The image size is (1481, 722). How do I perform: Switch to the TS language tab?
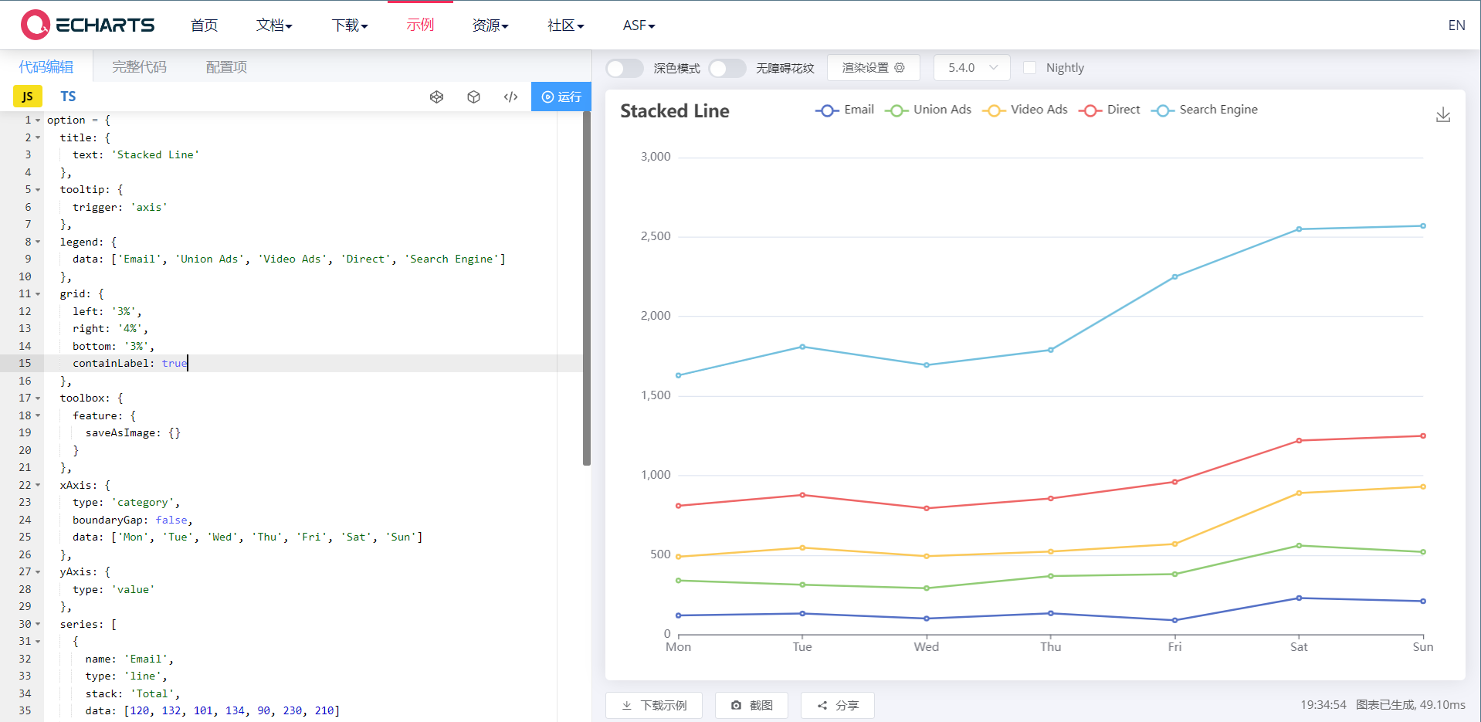coord(68,97)
